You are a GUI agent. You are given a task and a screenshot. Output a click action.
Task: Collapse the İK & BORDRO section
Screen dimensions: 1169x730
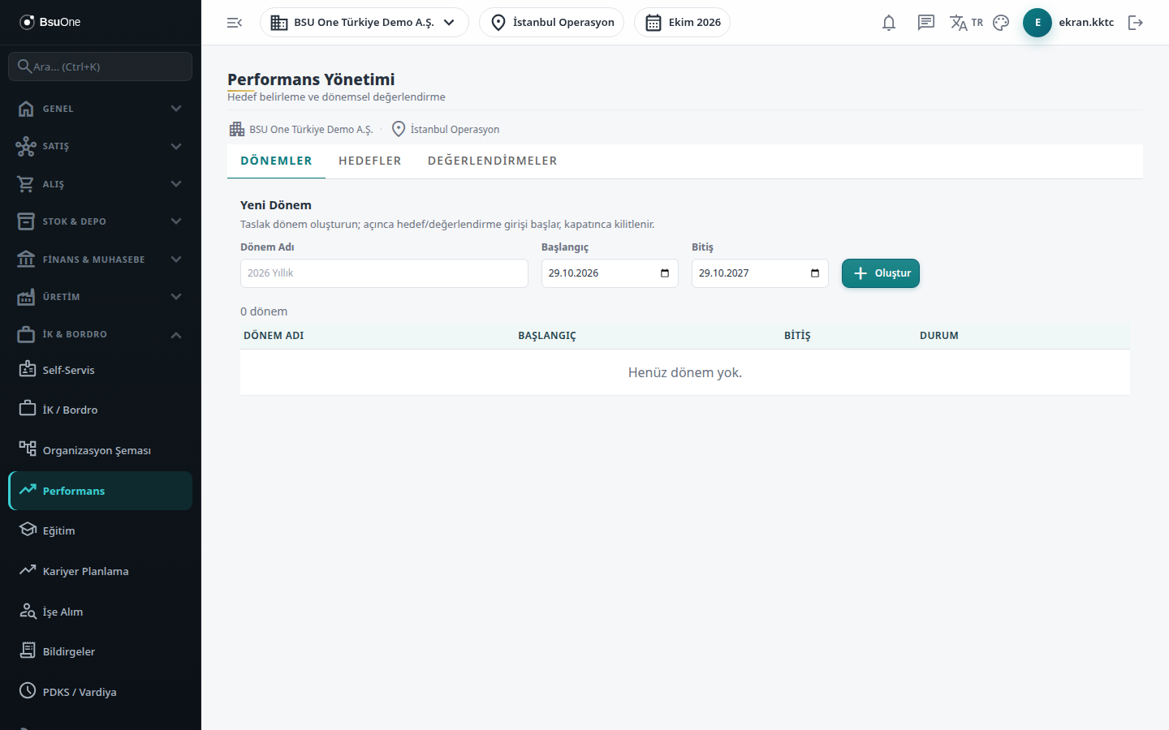[x=101, y=334]
